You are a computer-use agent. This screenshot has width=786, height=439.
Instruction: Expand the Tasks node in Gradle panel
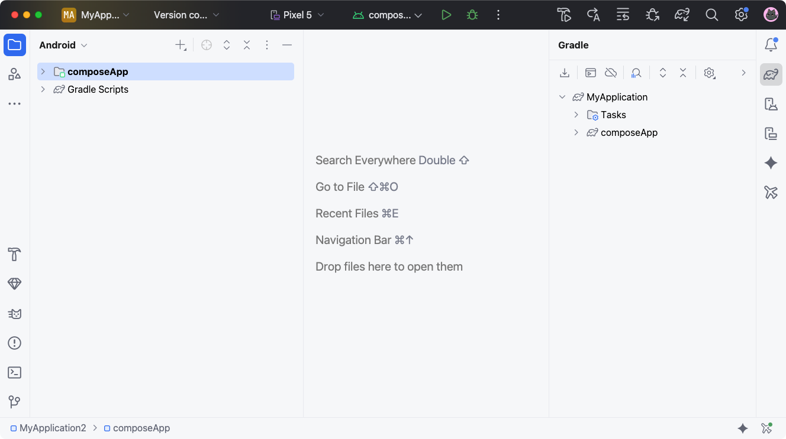(x=576, y=115)
